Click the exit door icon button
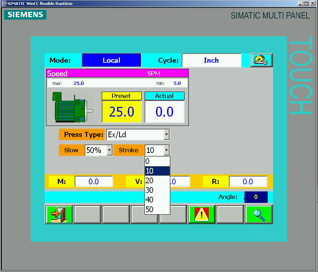 point(59,214)
